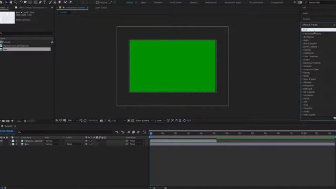Take a snapshot with the camera icon

101,121
